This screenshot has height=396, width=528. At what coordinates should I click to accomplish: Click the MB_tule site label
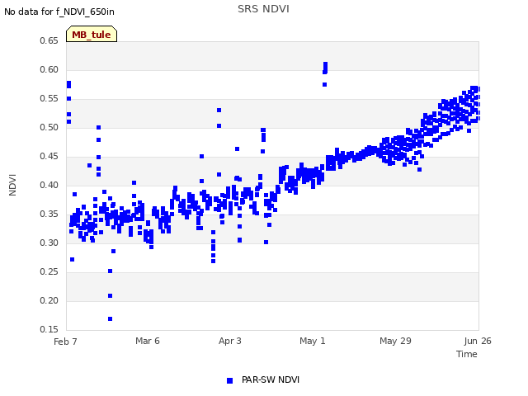pyautogui.click(x=92, y=35)
